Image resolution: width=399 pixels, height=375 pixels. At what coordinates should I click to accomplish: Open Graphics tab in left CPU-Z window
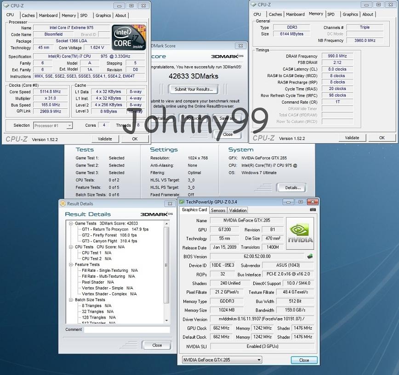[103, 15]
